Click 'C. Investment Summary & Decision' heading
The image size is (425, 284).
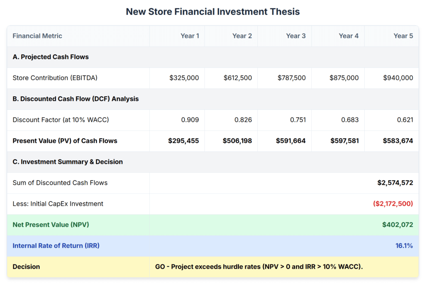pyautogui.click(x=68, y=162)
